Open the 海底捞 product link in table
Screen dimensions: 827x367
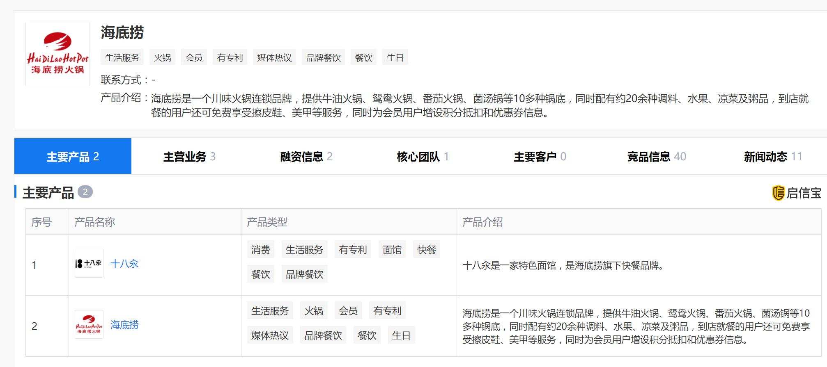pos(124,325)
